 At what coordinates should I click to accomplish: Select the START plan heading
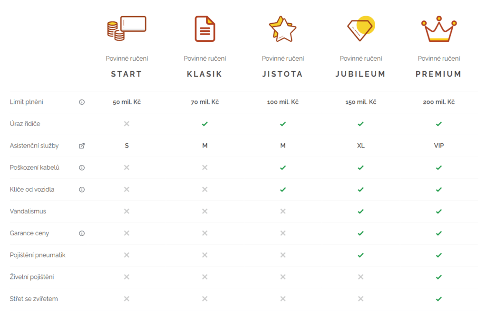(x=127, y=74)
